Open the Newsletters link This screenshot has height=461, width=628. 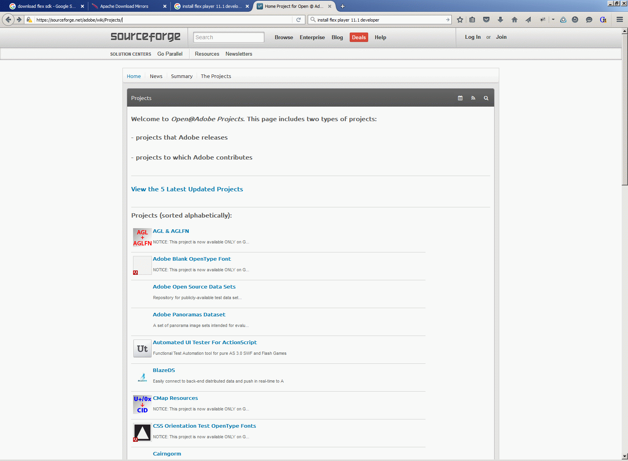(x=239, y=54)
